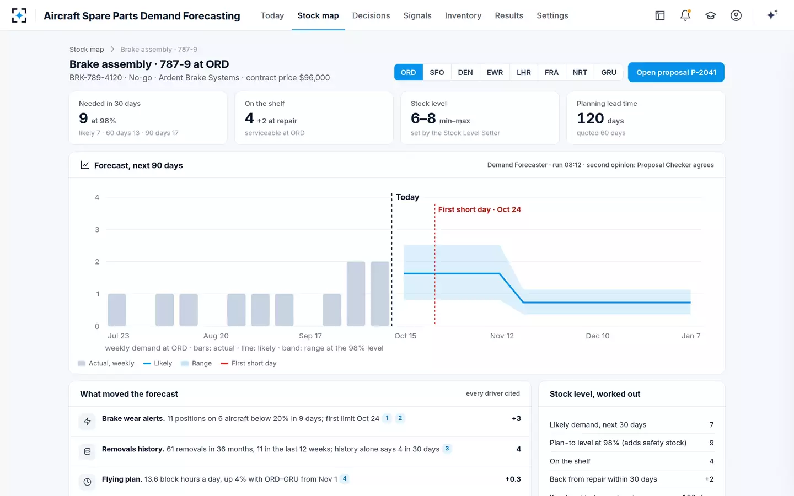The image size is (794, 496).
Task: Go to the Today tab
Action: (272, 15)
